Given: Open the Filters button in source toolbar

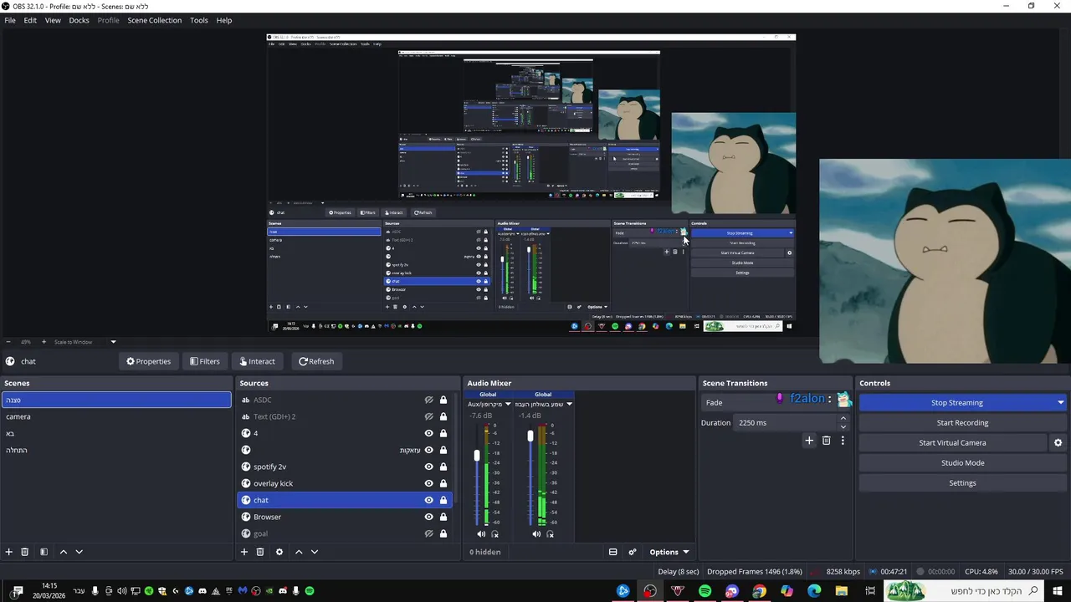Looking at the screenshot, I should pos(204,361).
